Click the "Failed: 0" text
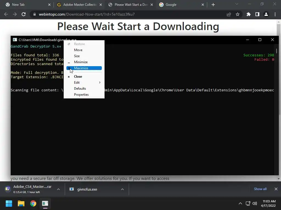Viewport: 281px width, 210px height. (x=264, y=59)
